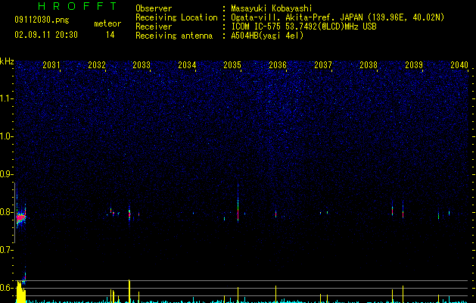476x303 pixels.
Task: Click observer name Masayuki Kobayashi
Action: coord(272,8)
